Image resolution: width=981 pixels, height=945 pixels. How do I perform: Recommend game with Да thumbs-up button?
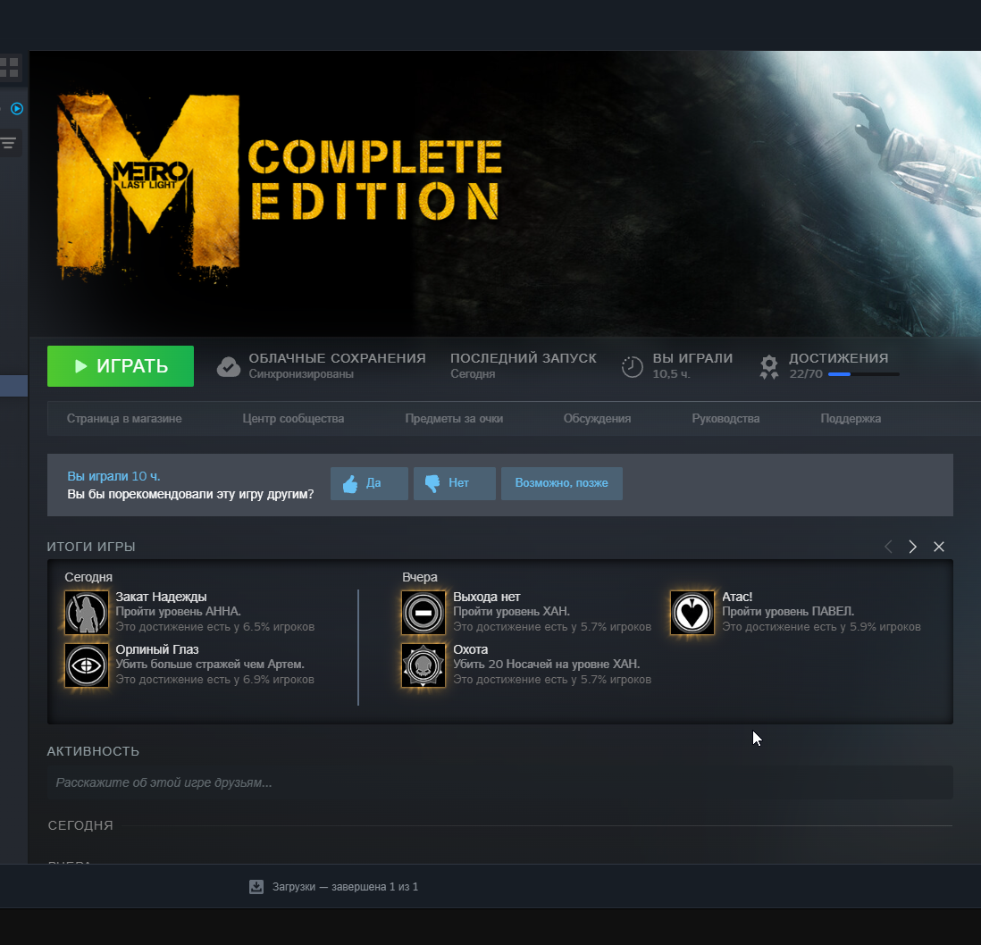[x=369, y=483]
